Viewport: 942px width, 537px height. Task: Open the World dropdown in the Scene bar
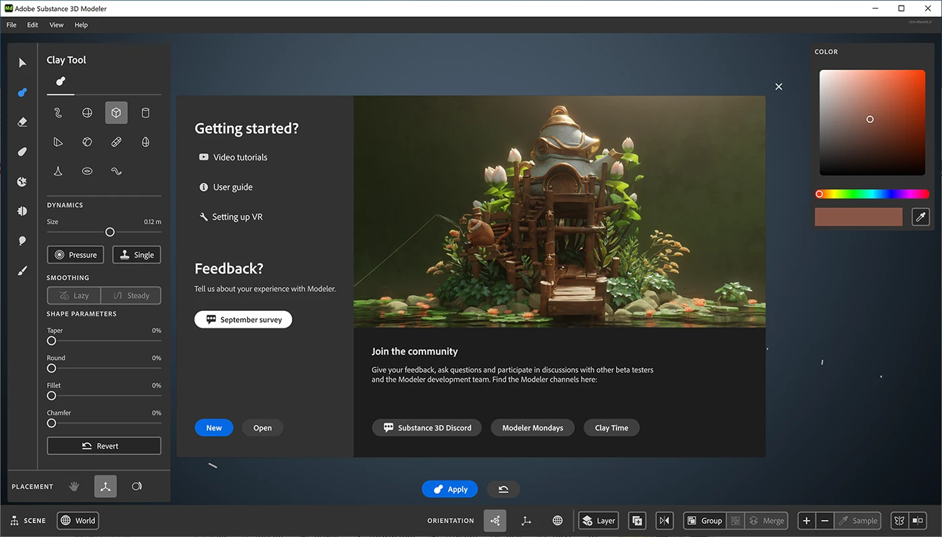click(77, 520)
